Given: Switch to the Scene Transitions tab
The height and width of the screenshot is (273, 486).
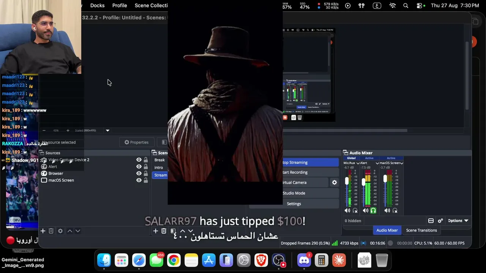Looking at the screenshot, I should click(421, 230).
